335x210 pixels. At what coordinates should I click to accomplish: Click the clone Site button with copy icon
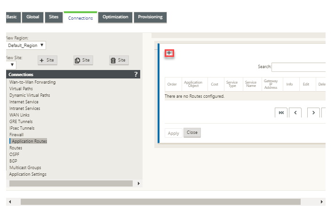83,60
